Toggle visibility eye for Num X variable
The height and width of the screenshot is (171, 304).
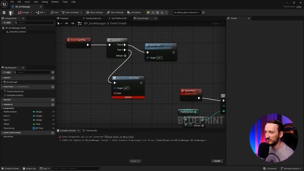tap(53, 116)
